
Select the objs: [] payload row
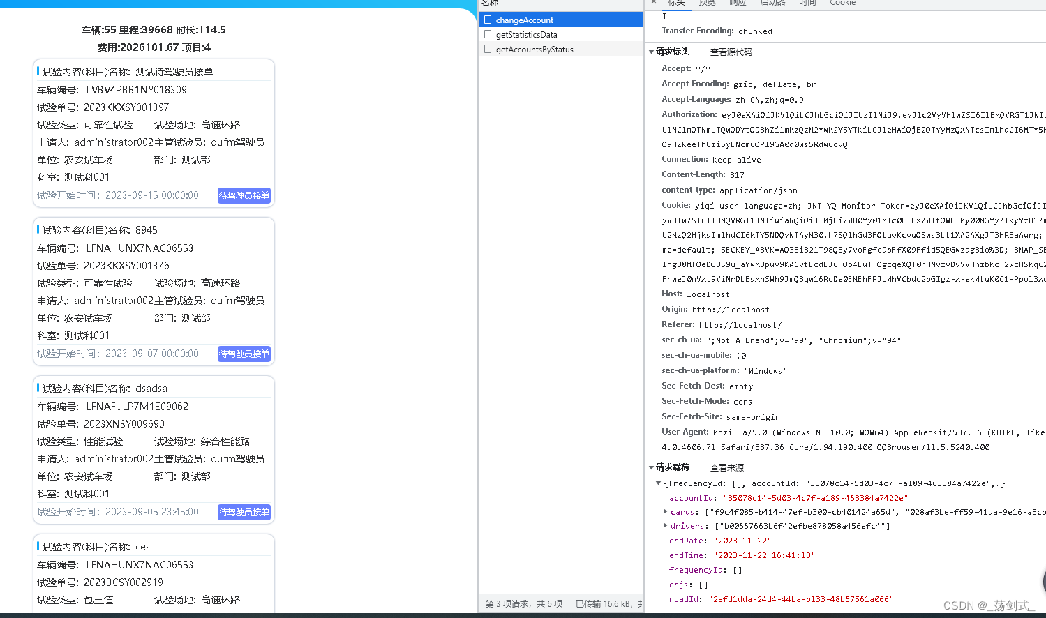coord(689,585)
